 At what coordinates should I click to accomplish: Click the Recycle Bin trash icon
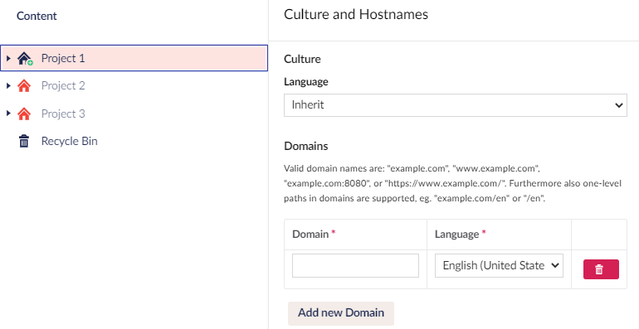pyautogui.click(x=24, y=141)
